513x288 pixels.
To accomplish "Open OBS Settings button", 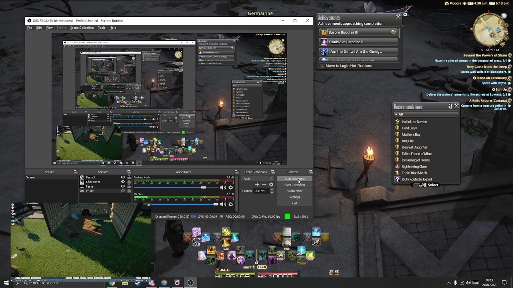I will (295, 197).
